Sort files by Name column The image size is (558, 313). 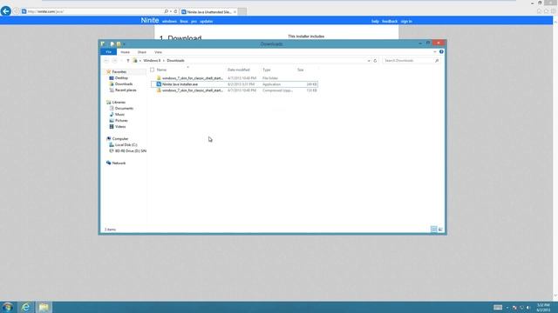click(161, 70)
